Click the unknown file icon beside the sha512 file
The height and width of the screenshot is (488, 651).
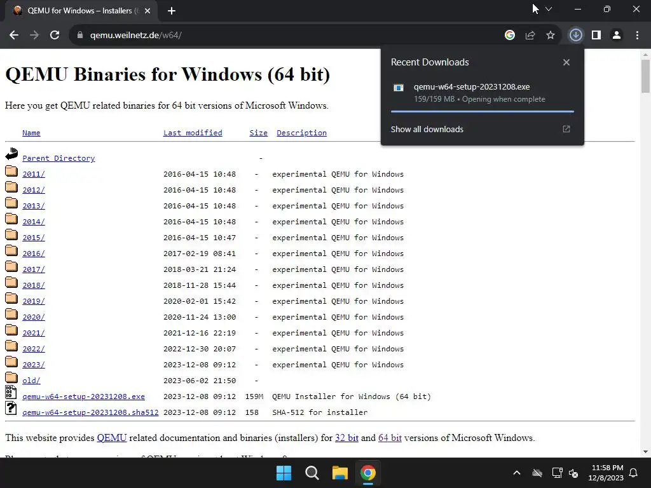[11, 408]
